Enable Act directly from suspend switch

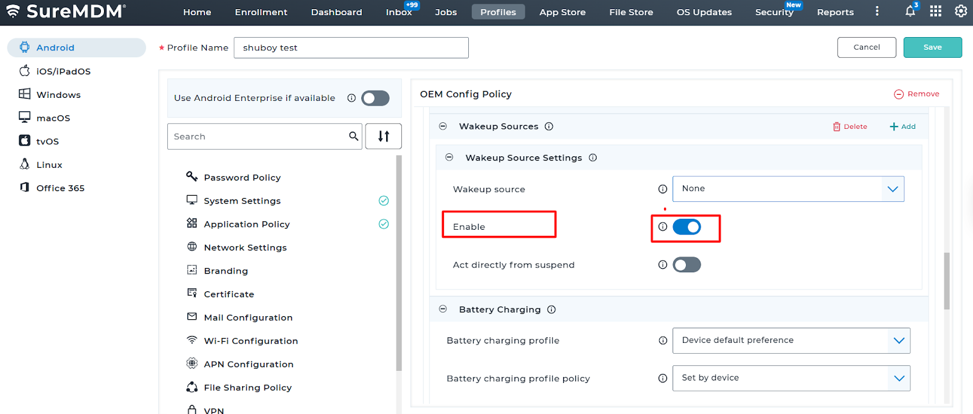[687, 265]
